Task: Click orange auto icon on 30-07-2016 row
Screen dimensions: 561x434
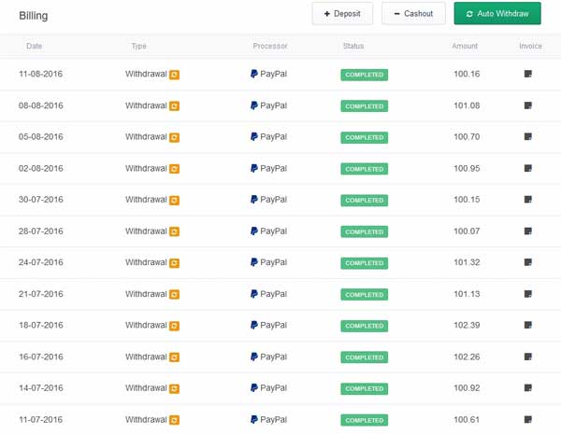Action: pyautogui.click(x=174, y=201)
